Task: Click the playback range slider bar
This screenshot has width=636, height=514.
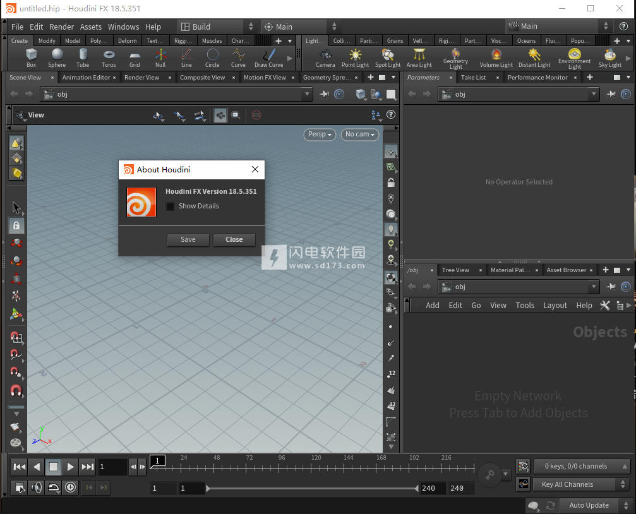Action: pos(312,489)
